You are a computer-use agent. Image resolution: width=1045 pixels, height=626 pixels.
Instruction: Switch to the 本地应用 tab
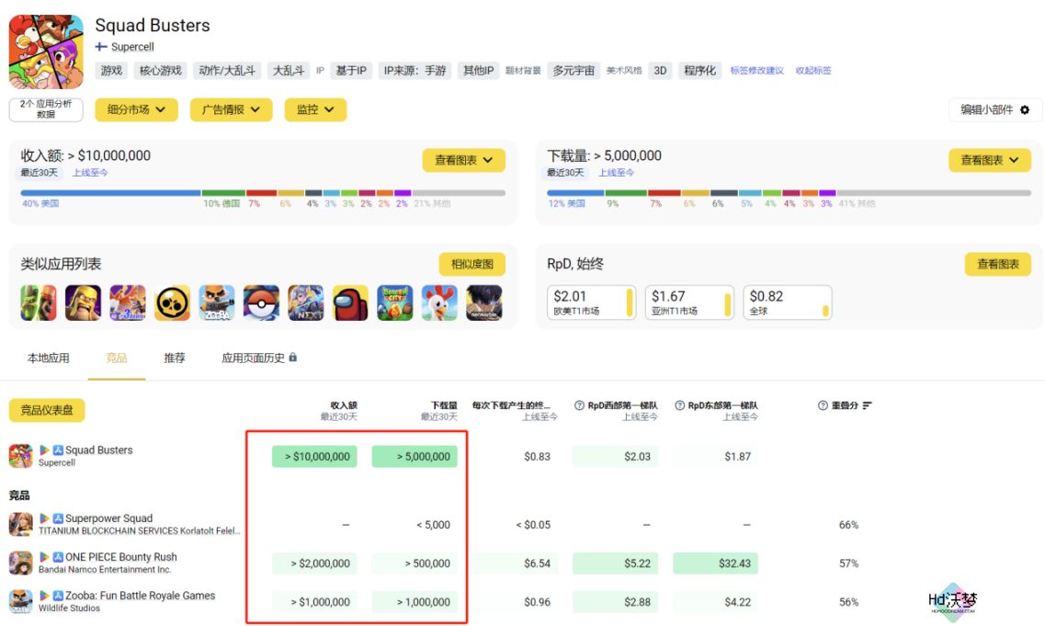coord(48,358)
